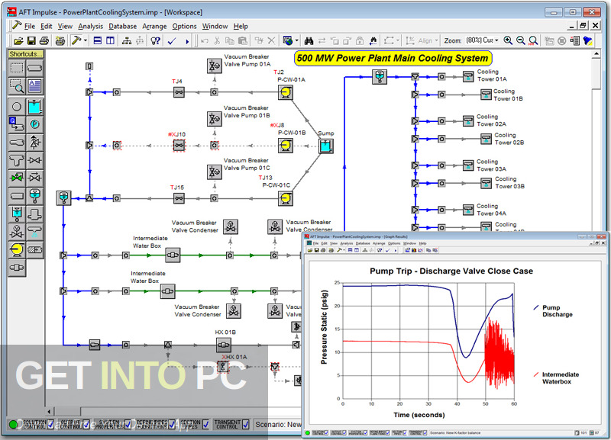
Task: Select the assigned pressure junction tool
Action: coord(34,124)
